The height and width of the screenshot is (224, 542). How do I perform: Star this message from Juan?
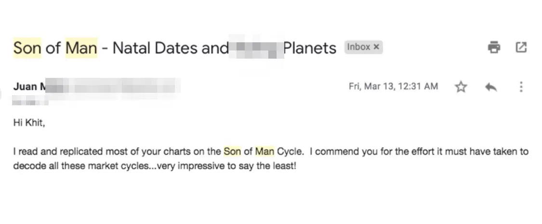tap(461, 87)
